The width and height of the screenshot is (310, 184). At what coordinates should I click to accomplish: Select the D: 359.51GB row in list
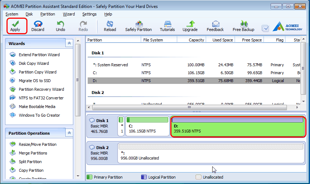(x=194, y=81)
